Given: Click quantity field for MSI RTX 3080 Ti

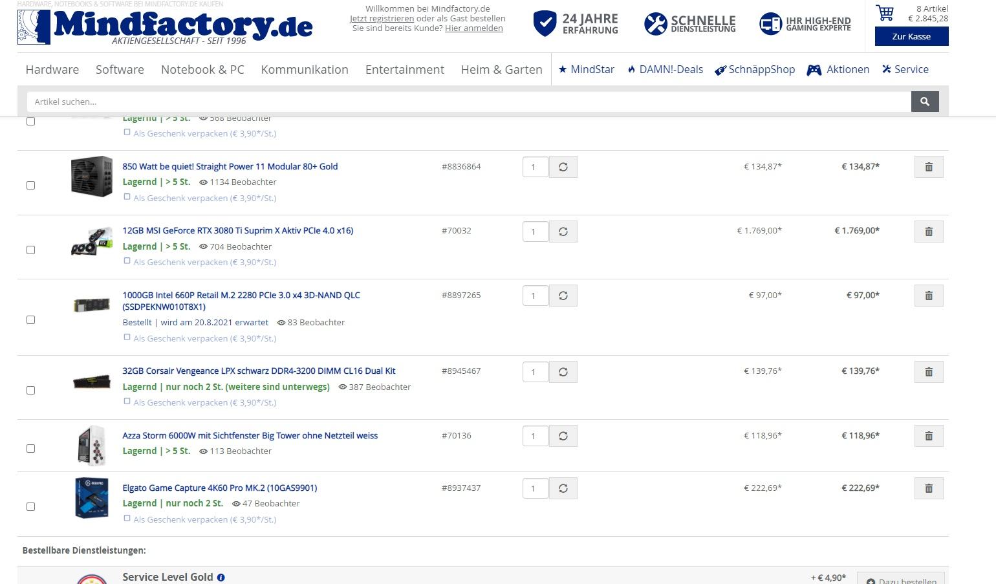Looking at the screenshot, I should point(536,232).
